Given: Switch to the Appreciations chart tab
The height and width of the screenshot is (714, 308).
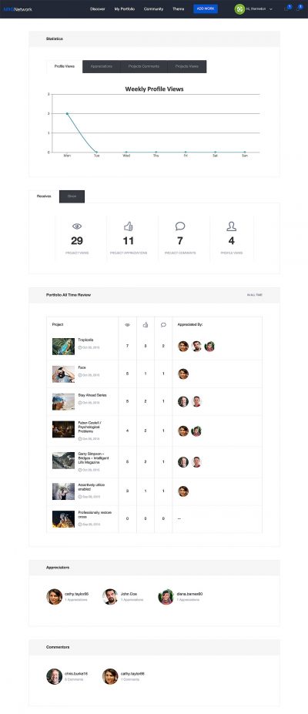Looking at the screenshot, I should click(102, 66).
